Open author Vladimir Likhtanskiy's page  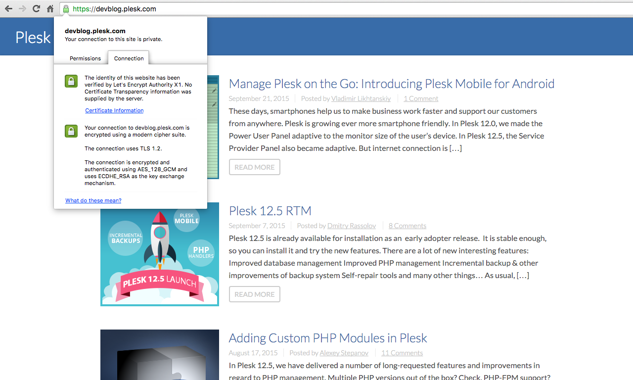361,98
